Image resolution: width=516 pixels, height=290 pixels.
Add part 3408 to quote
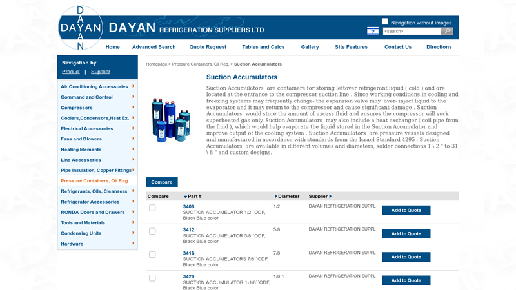coord(406,210)
